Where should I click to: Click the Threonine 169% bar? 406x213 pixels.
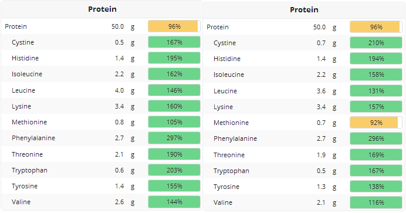click(376, 155)
